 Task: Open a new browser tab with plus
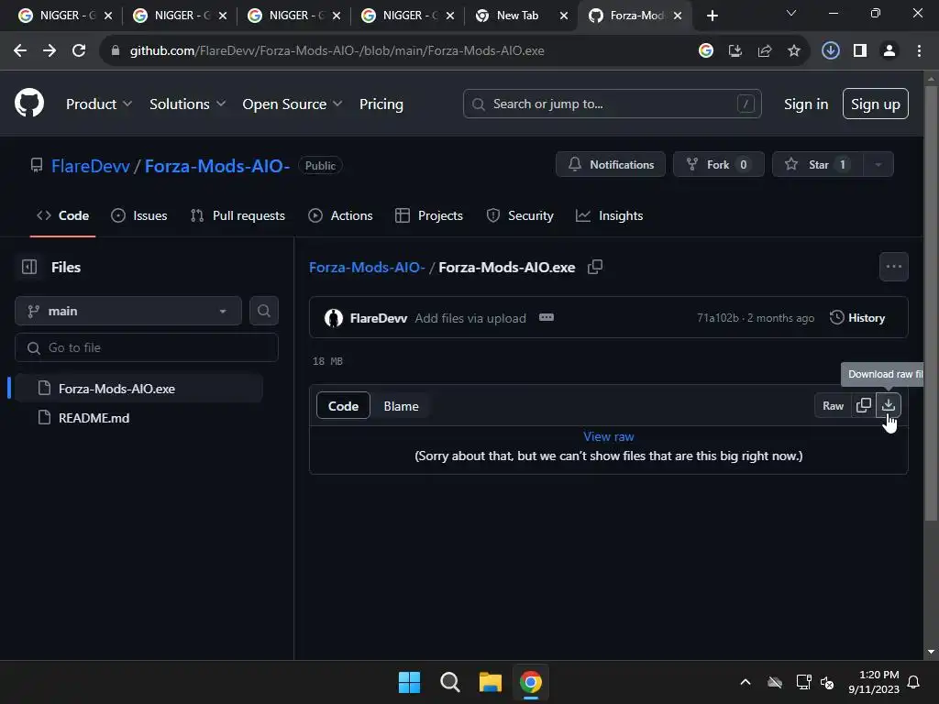(712, 16)
